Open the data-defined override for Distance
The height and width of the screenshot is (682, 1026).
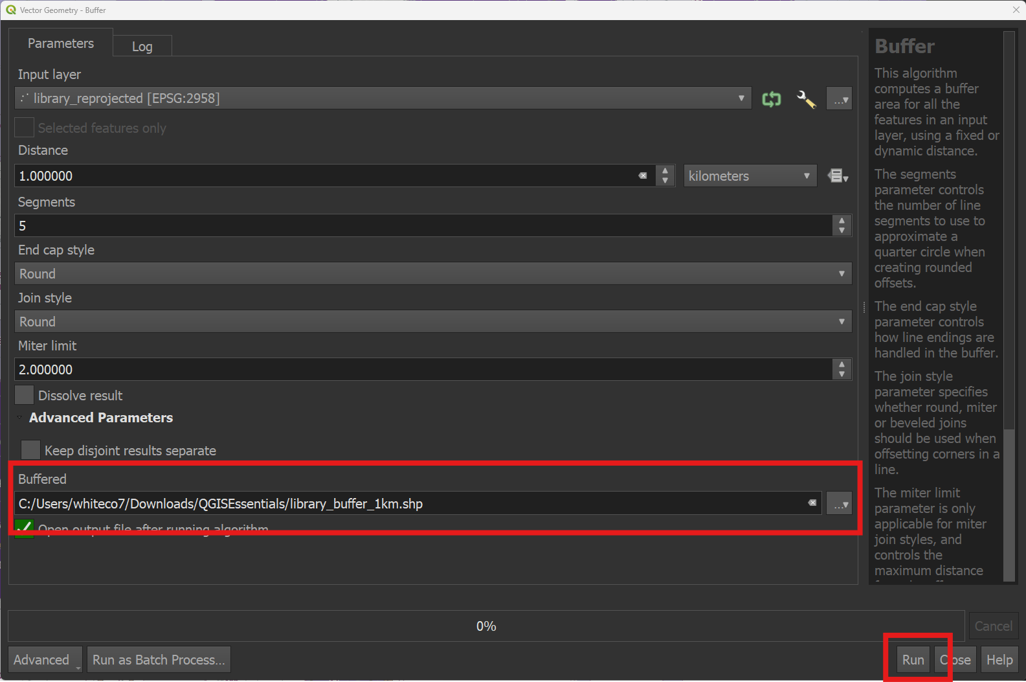point(838,176)
